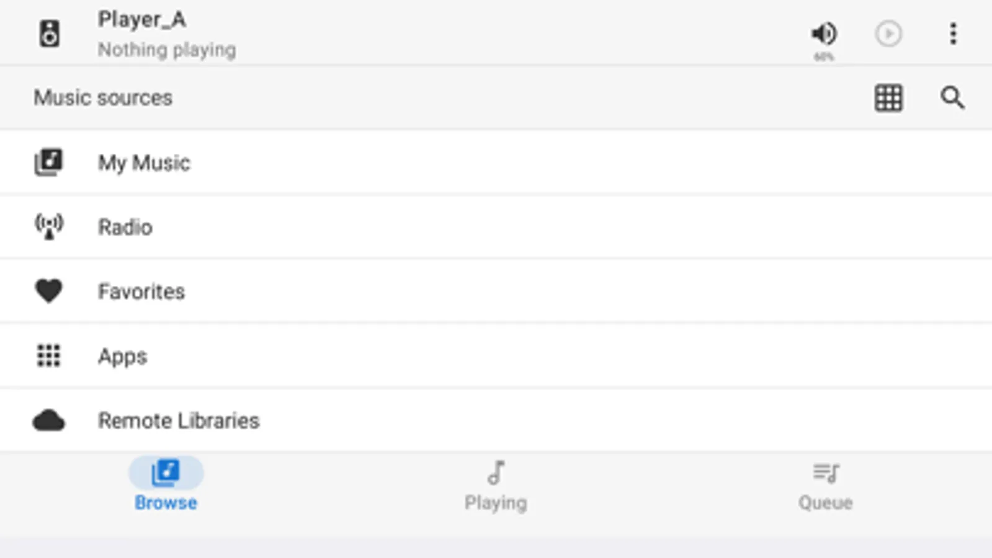Open the volume control at 60%

click(824, 35)
